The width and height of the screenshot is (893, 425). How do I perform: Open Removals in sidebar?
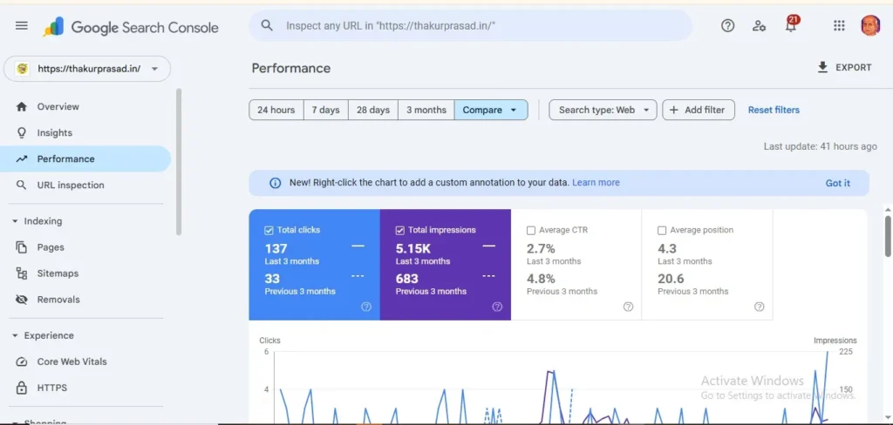click(x=85, y=300)
